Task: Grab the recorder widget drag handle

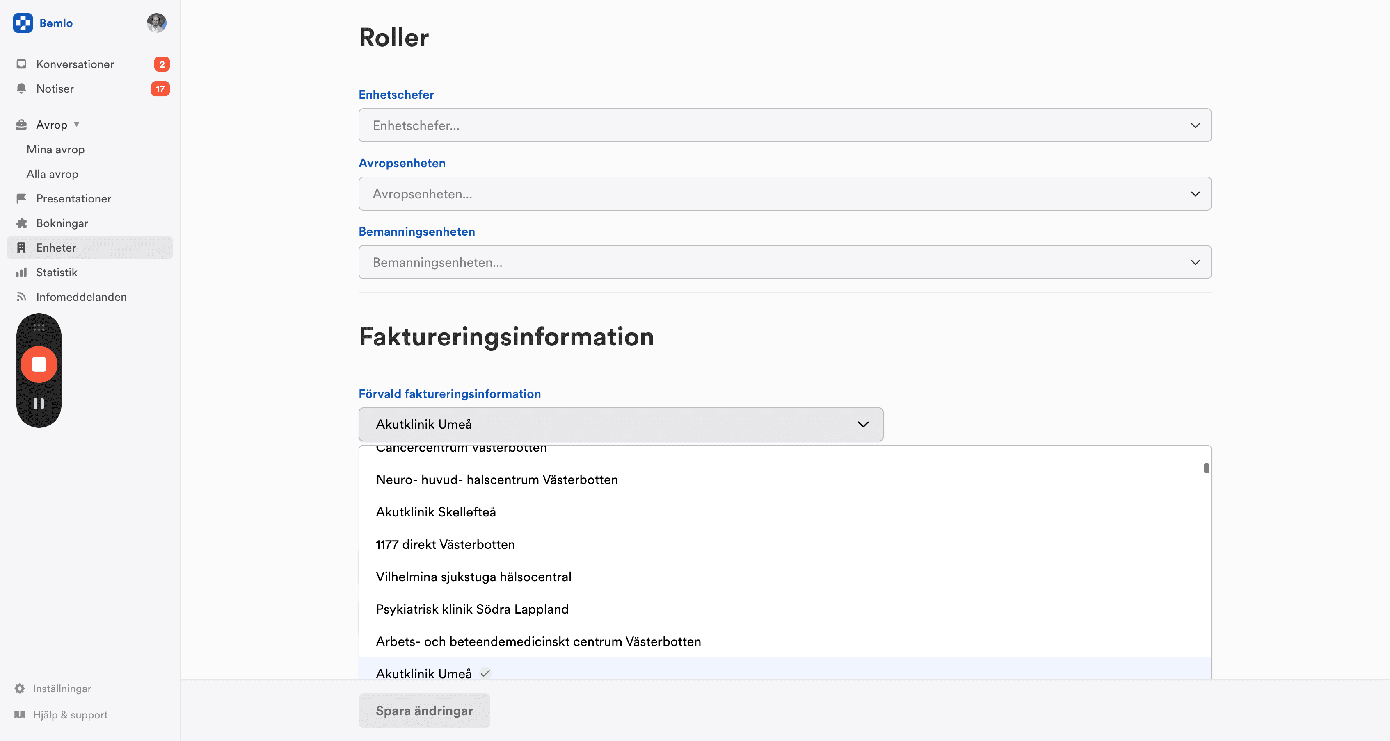Action: pos(39,327)
